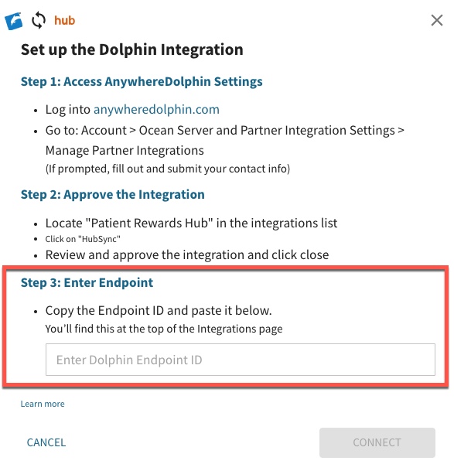Open the anywheredolphin.com link
Image resolution: width=454 pixels, height=471 pixels.
tap(156, 109)
